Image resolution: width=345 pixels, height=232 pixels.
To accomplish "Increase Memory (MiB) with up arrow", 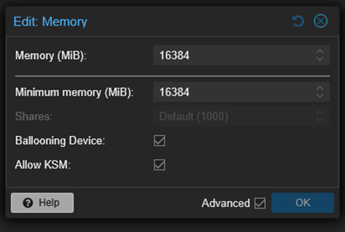I will click(320, 51).
